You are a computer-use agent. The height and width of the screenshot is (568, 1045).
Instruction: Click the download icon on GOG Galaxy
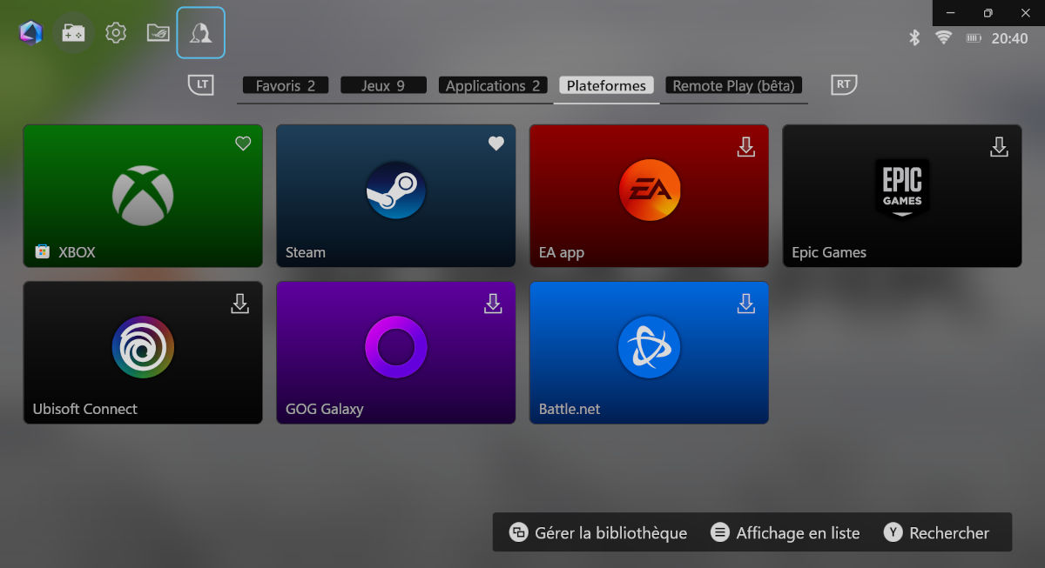(493, 304)
